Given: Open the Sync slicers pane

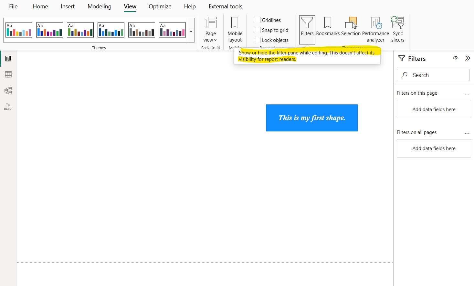Looking at the screenshot, I should pyautogui.click(x=397, y=29).
